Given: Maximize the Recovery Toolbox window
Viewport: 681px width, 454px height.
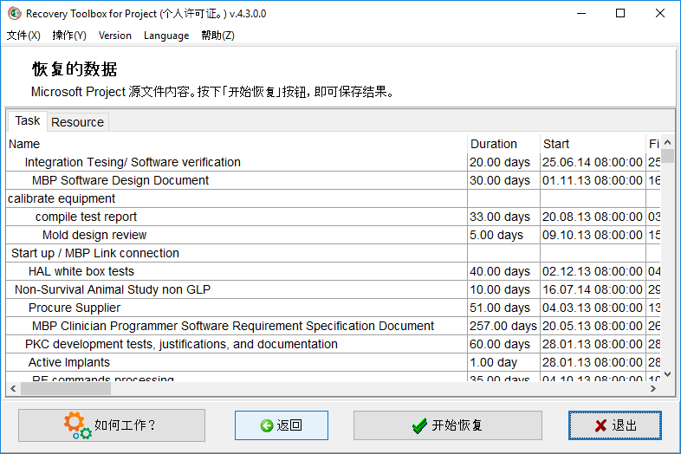Looking at the screenshot, I should pos(620,14).
